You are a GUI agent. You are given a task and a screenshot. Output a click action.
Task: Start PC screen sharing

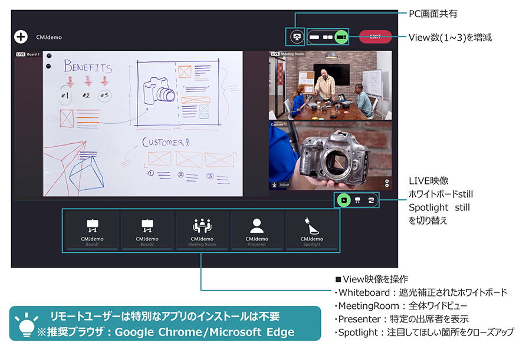pyautogui.click(x=295, y=37)
